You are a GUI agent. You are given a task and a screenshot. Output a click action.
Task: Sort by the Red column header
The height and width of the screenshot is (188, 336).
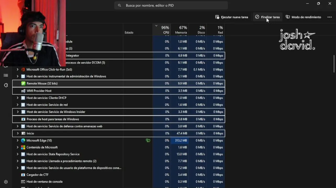216,30
